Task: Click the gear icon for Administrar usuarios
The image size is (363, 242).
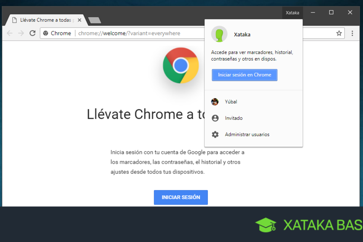Action: [x=215, y=134]
